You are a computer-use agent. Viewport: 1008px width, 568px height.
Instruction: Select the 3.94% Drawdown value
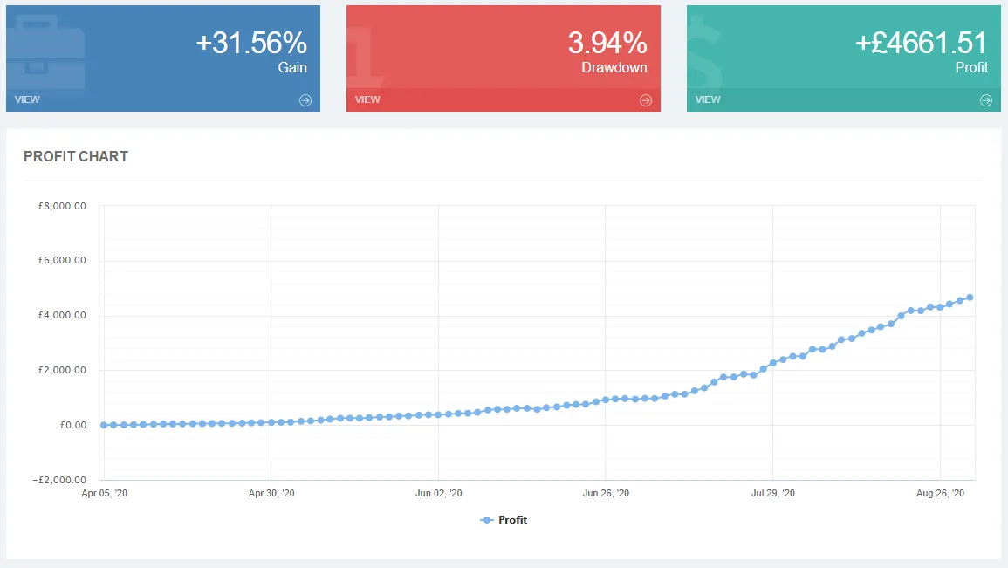(x=607, y=43)
